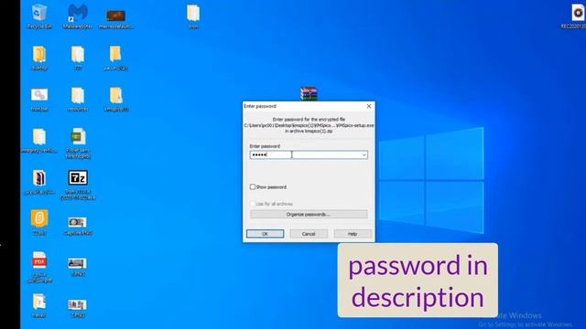Confirm the password with OK

coord(265,234)
